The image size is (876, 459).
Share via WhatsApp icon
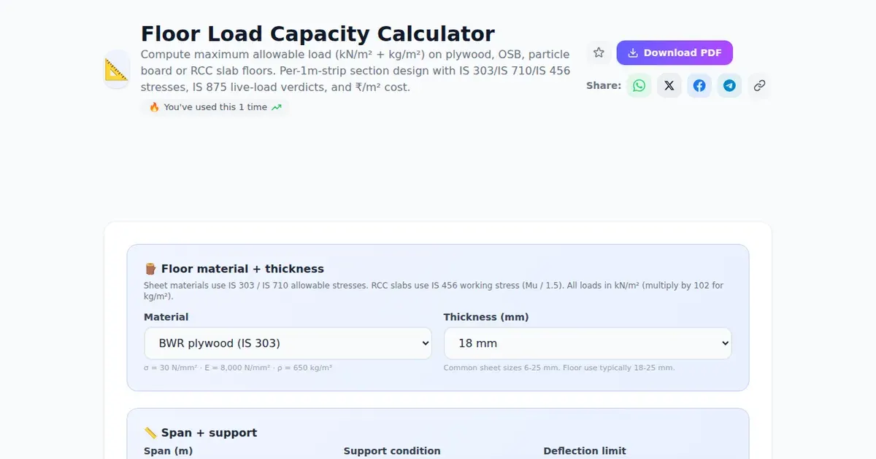[x=639, y=85]
